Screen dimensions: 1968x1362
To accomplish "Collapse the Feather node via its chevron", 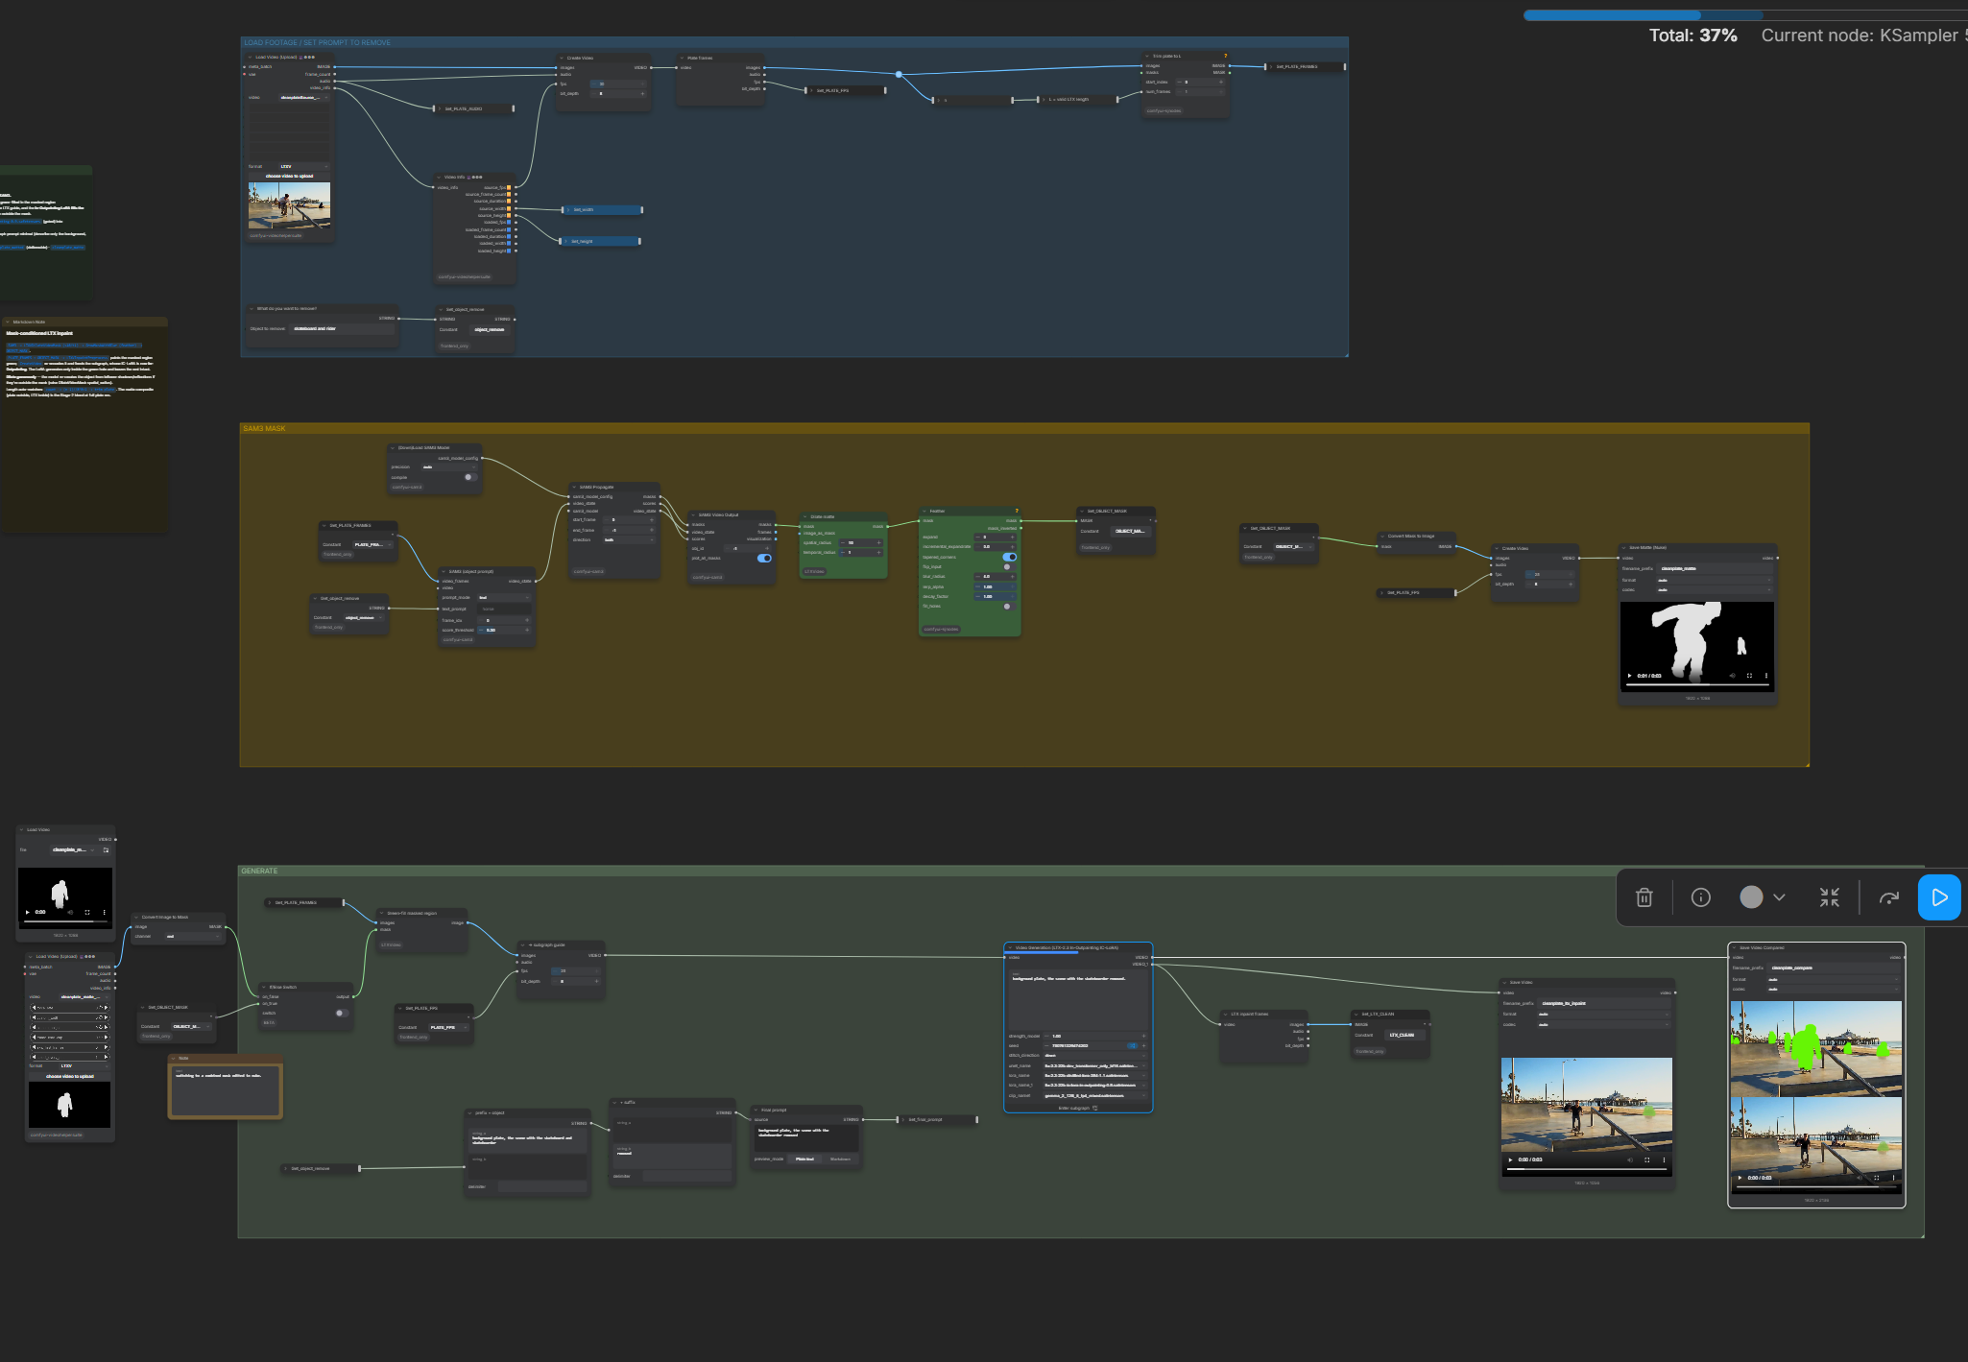I will (924, 512).
